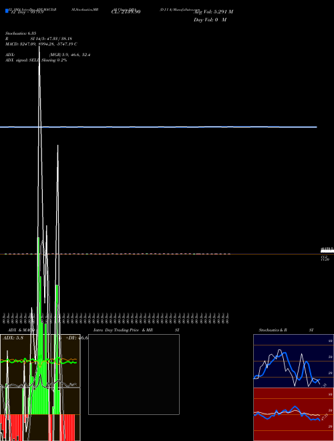Click the Stochastics: 6.85 reading
Viewport: 334px width, 441px height.
pos(21,33)
